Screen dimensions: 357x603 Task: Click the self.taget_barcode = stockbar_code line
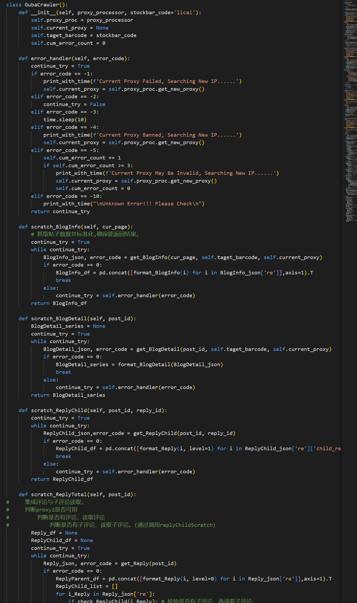pyautogui.click(x=84, y=35)
